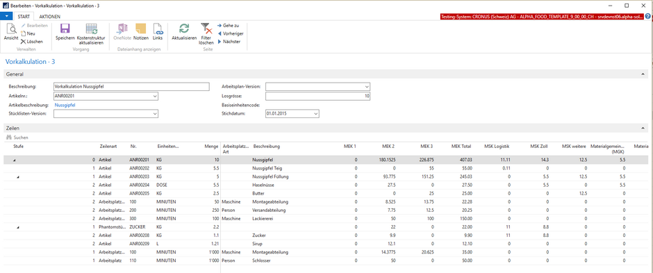
Task: Switch to the START ribbon tab
Action: point(24,17)
